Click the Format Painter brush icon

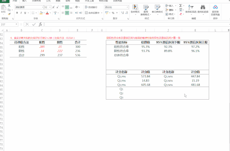coord(10,13)
